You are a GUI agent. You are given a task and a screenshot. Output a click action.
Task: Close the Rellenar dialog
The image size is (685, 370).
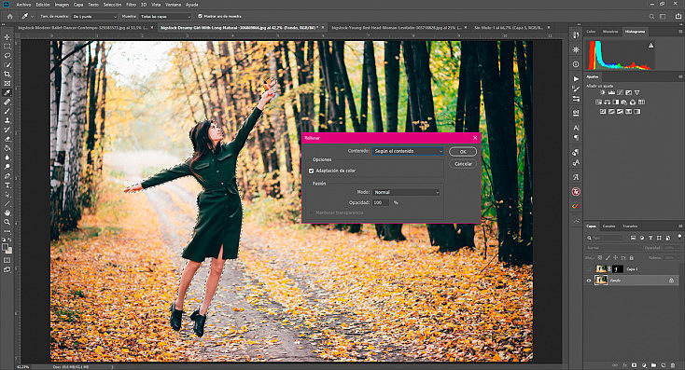[x=475, y=138]
